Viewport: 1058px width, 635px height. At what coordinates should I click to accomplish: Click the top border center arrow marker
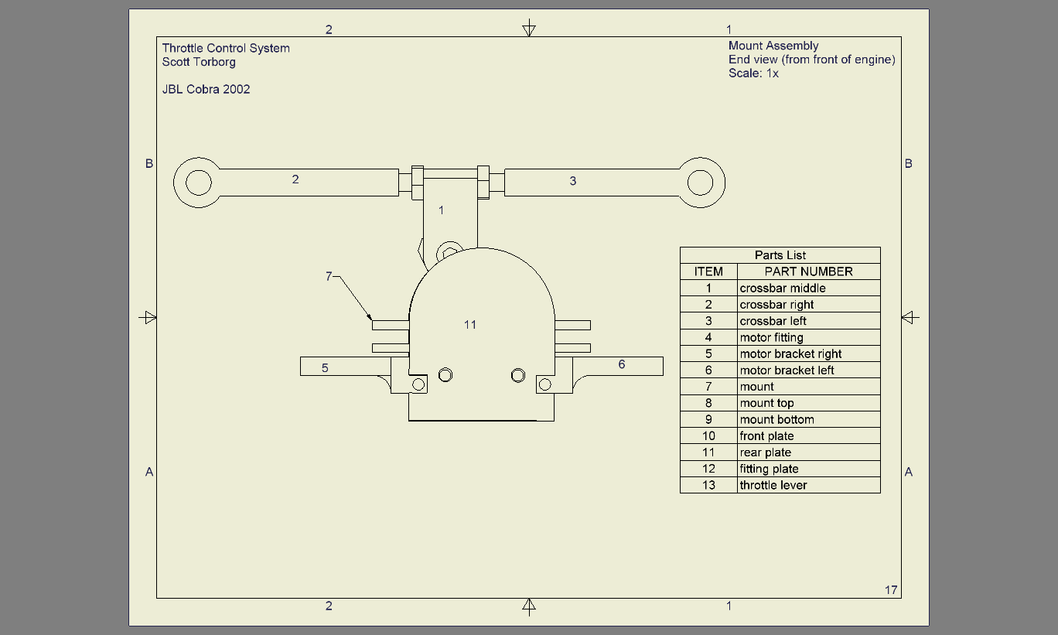pos(529,29)
